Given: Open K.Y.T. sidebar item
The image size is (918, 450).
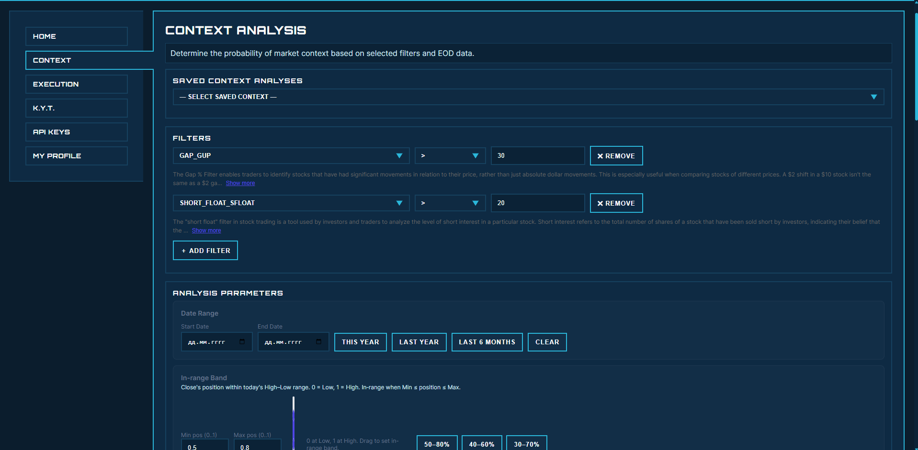Looking at the screenshot, I should coord(77,108).
